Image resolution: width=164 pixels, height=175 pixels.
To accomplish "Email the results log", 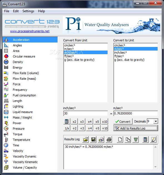I will click(101, 139).
